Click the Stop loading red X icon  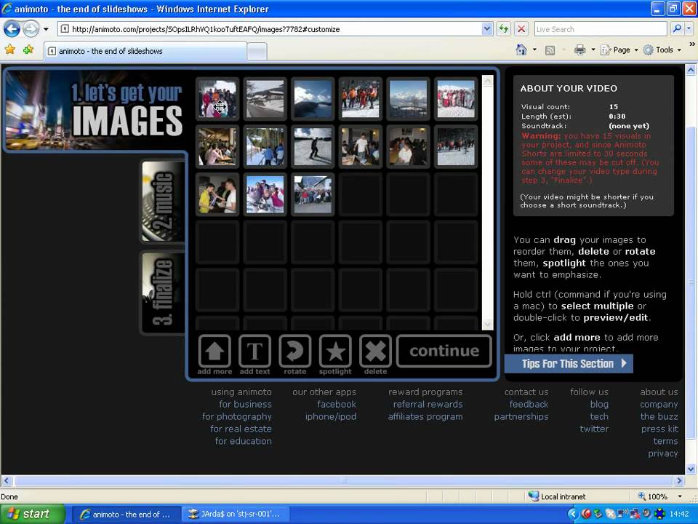click(521, 29)
